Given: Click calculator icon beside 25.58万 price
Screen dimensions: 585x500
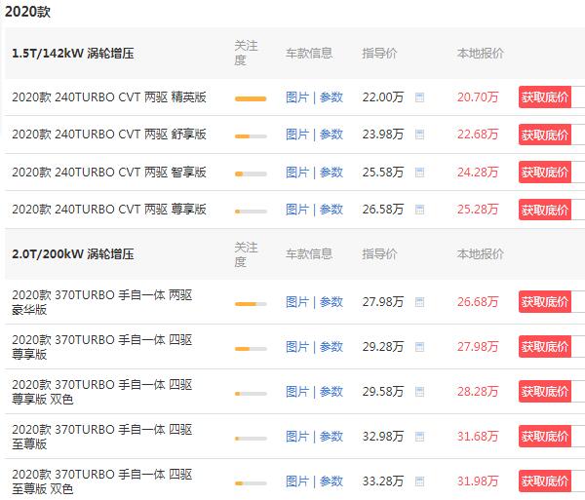Looking at the screenshot, I should (x=419, y=172).
